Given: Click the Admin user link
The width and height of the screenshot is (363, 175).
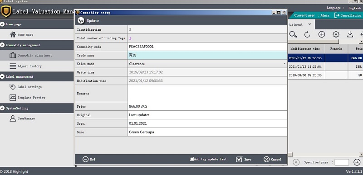Looking at the screenshot, I should [x=325, y=15].
